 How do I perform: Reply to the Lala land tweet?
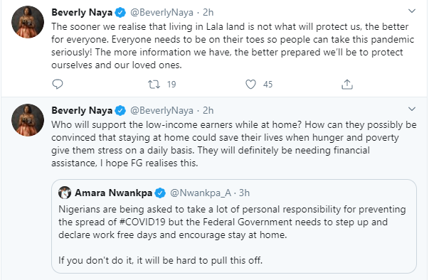[x=58, y=84]
